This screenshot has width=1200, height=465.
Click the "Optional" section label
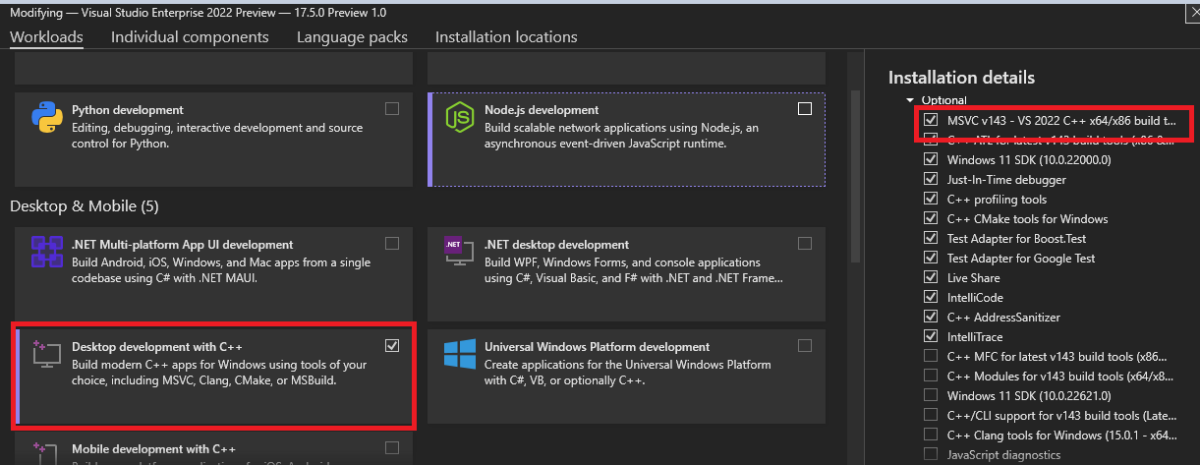tap(943, 100)
